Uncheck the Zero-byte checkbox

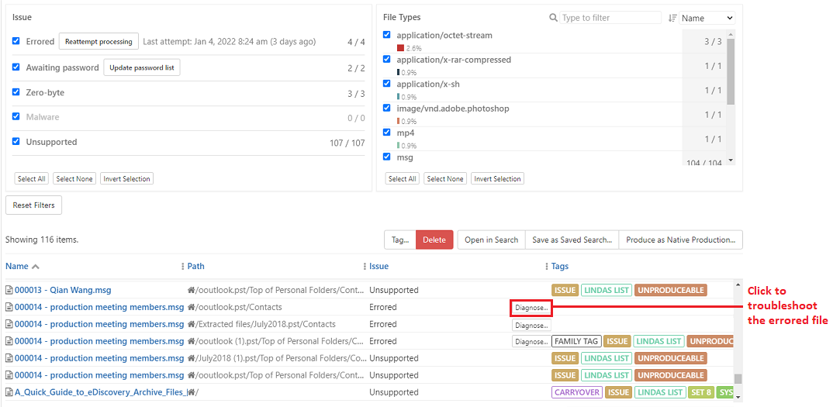pyautogui.click(x=16, y=92)
